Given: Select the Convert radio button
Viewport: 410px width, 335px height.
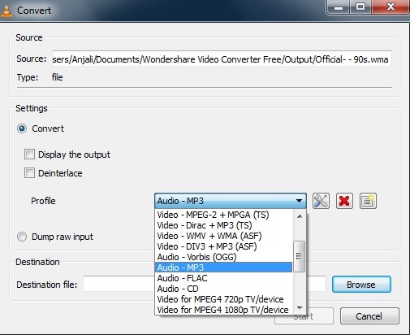Looking at the screenshot, I should (x=22, y=128).
